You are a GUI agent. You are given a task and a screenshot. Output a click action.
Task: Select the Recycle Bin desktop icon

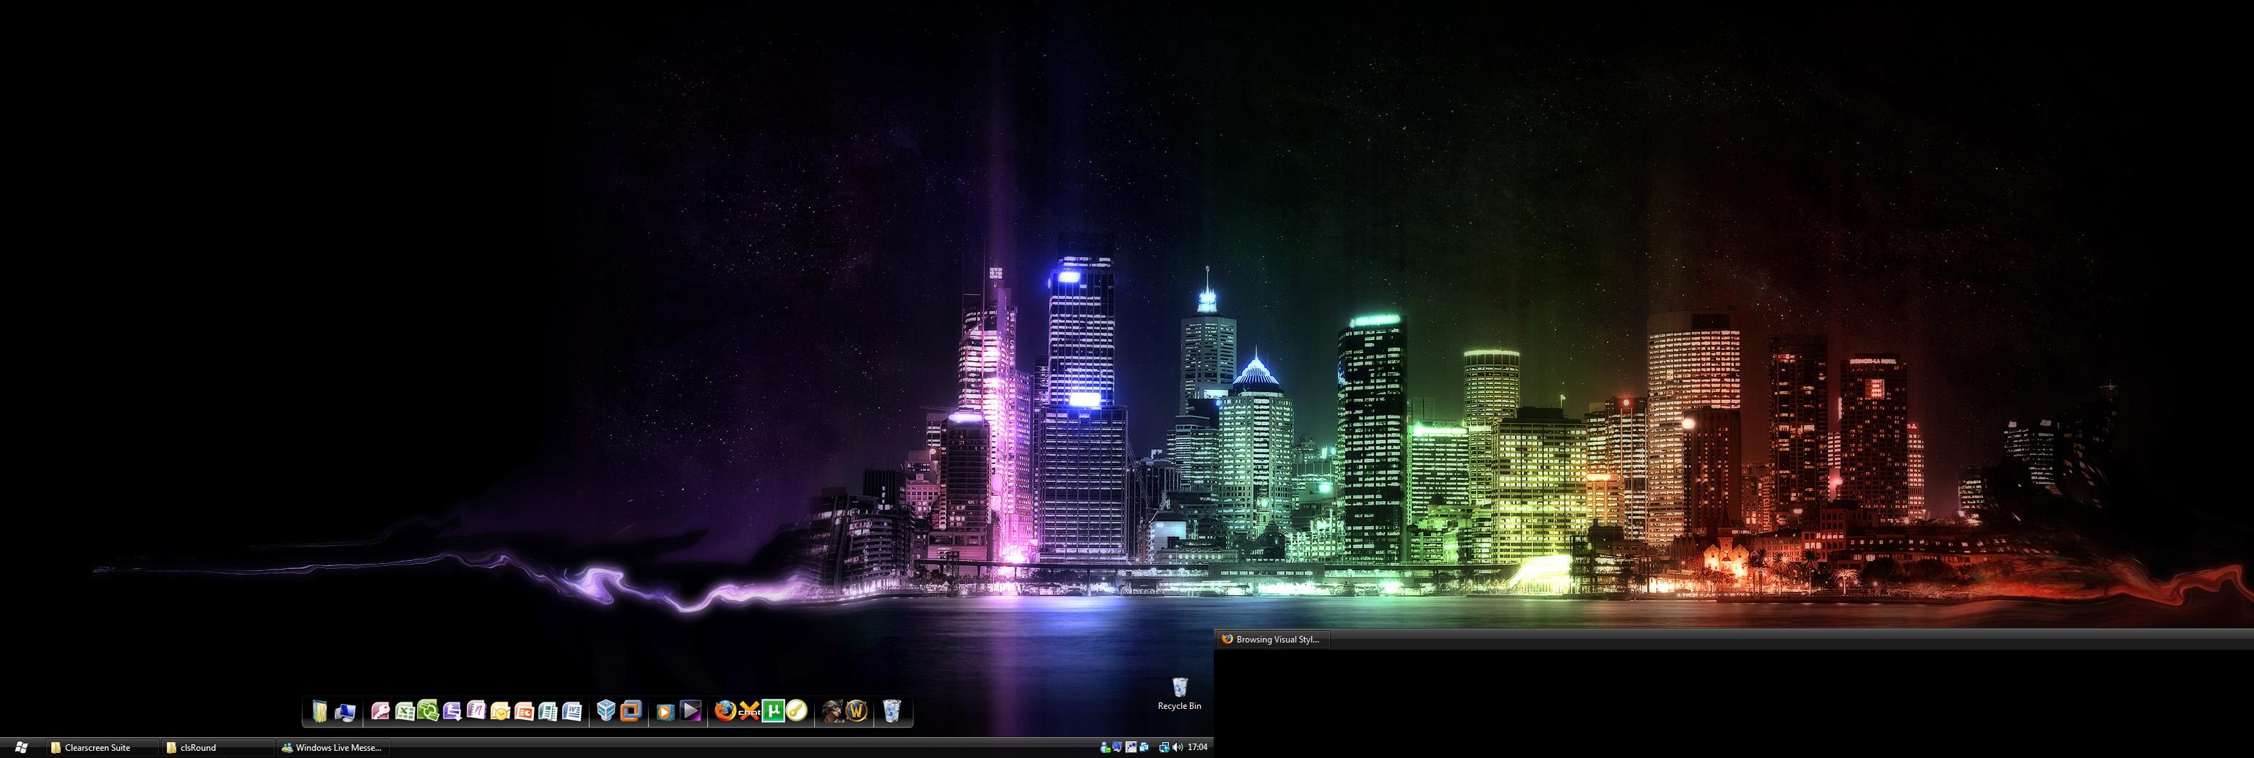point(1180,693)
